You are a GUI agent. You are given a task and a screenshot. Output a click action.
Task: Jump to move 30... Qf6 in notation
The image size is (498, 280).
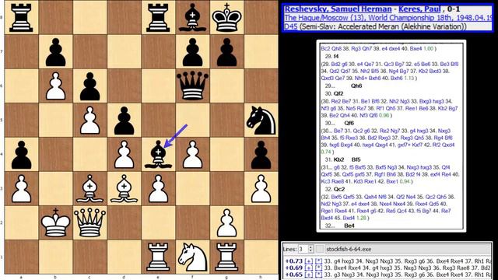349,123
